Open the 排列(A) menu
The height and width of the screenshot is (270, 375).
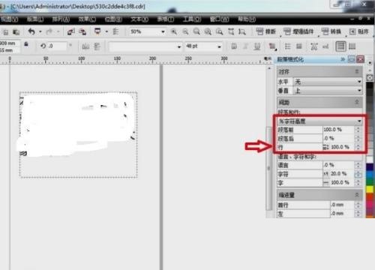pos(61,19)
